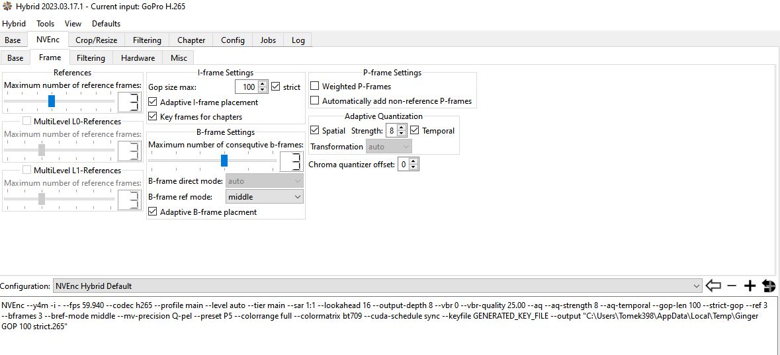Click the Gop size max input field
The width and height of the screenshot is (780, 355).
pyautogui.click(x=246, y=87)
